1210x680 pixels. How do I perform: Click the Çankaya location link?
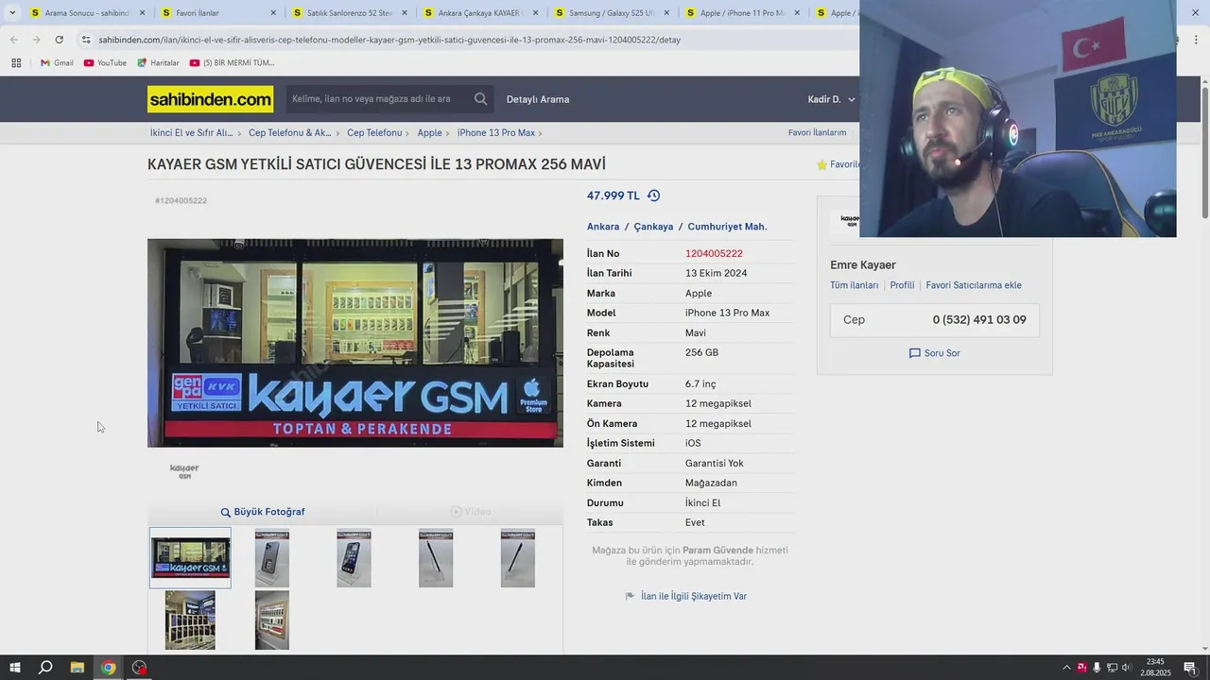[653, 227]
